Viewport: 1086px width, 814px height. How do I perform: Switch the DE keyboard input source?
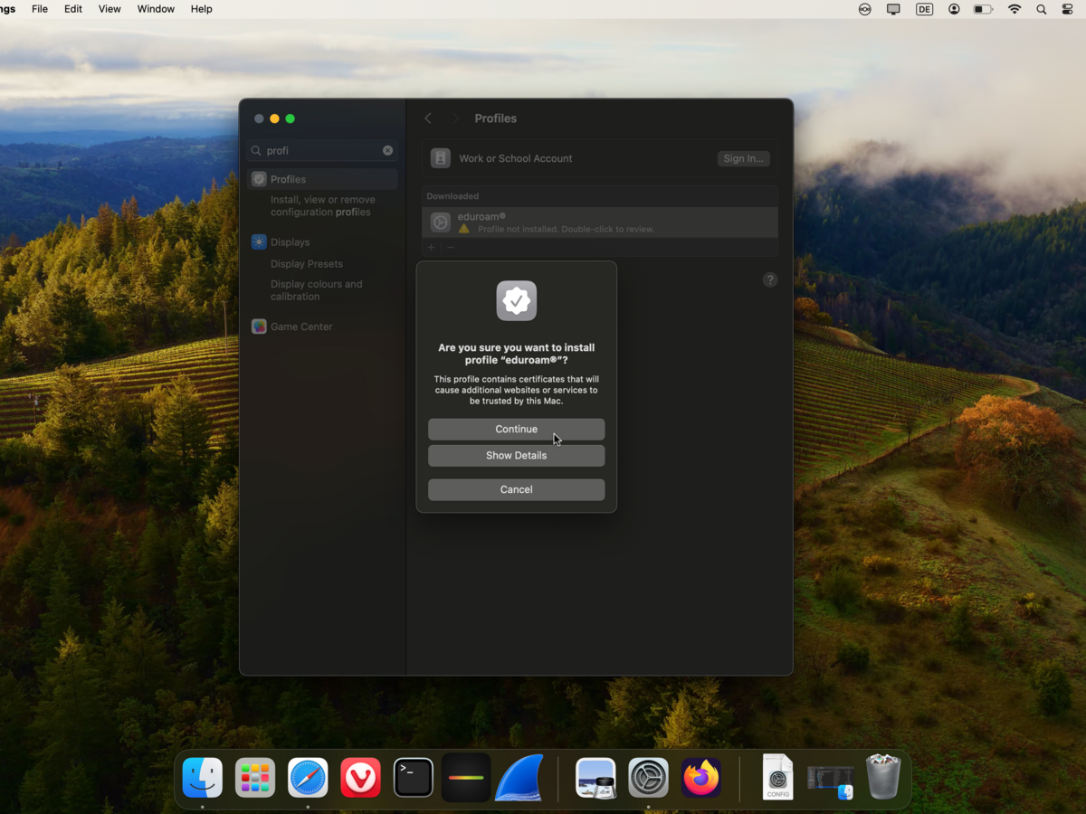click(x=924, y=9)
